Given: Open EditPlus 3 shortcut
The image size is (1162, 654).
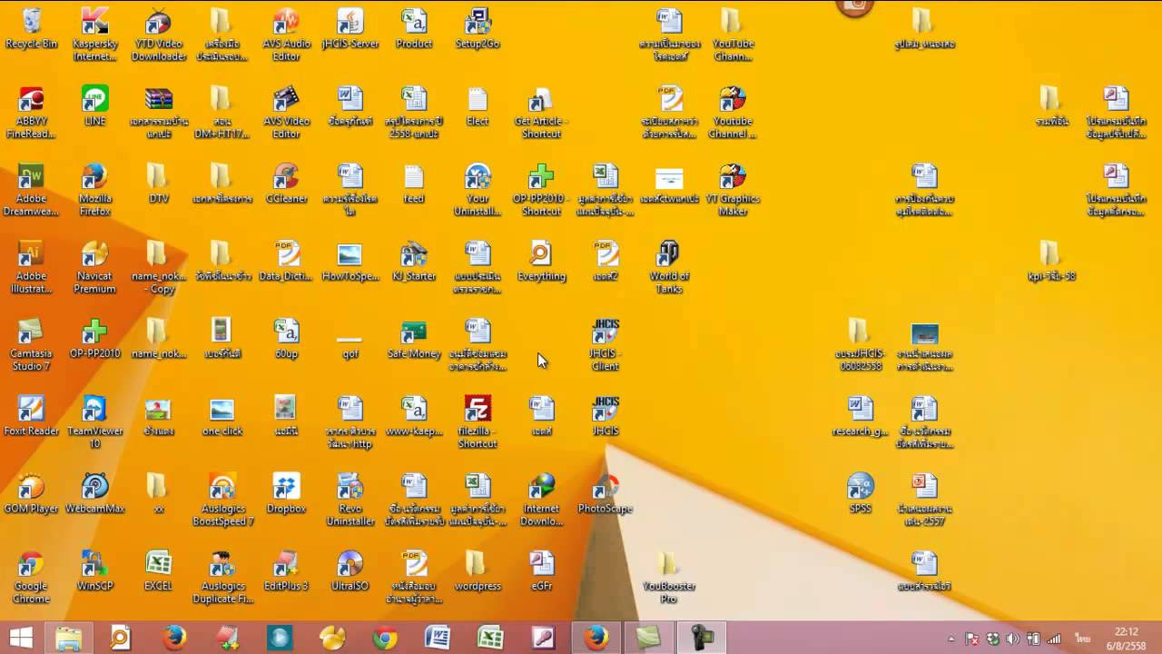Looking at the screenshot, I should point(286,570).
